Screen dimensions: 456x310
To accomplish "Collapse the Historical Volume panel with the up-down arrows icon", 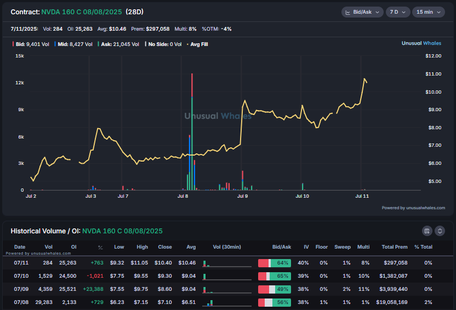I will tap(440, 231).
